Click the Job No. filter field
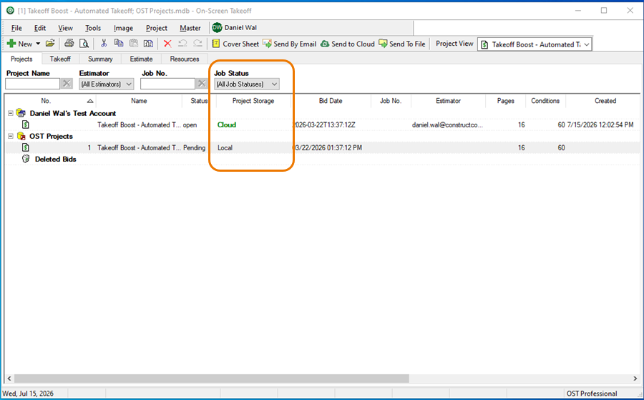Image resolution: width=644 pixels, height=400 pixels. [167, 84]
